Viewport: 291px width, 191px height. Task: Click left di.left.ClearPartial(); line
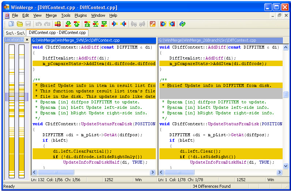coord(94,151)
